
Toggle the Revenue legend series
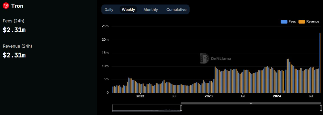coord(309,21)
